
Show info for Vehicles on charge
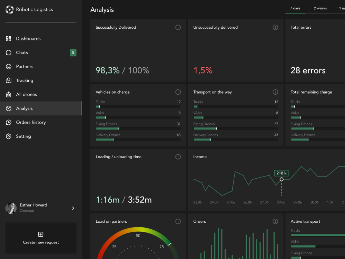point(178,92)
